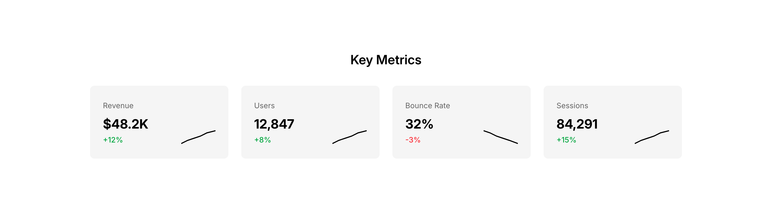Click the 84,291 sessions value
Screen dimensions: 772x210
pyautogui.click(x=577, y=124)
